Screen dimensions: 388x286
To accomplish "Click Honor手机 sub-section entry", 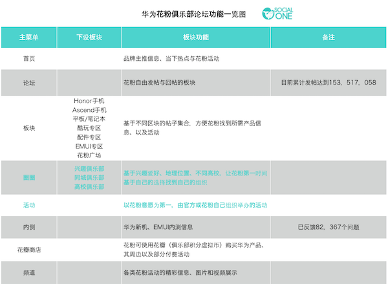I will click(89, 101).
